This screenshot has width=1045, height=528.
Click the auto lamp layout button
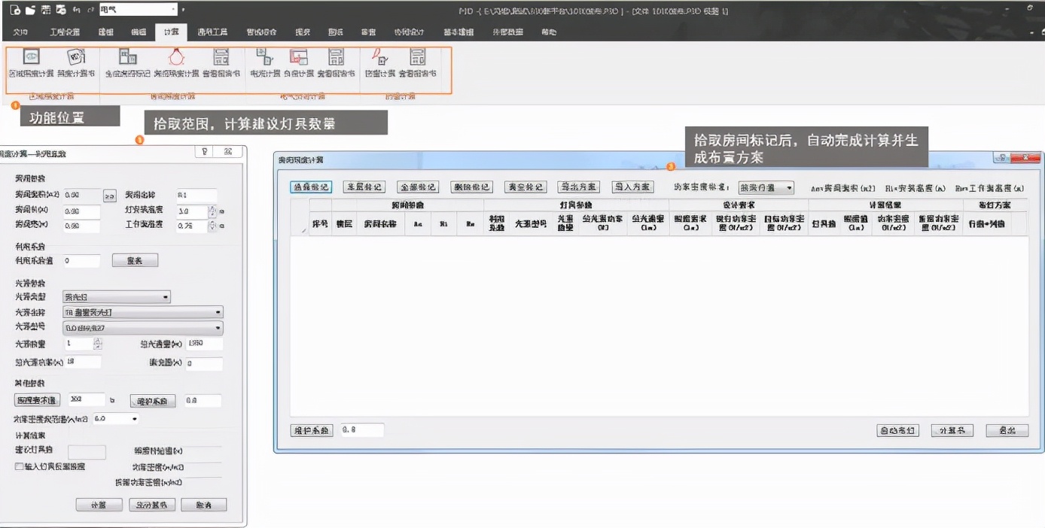pyautogui.click(x=897, y=429)
